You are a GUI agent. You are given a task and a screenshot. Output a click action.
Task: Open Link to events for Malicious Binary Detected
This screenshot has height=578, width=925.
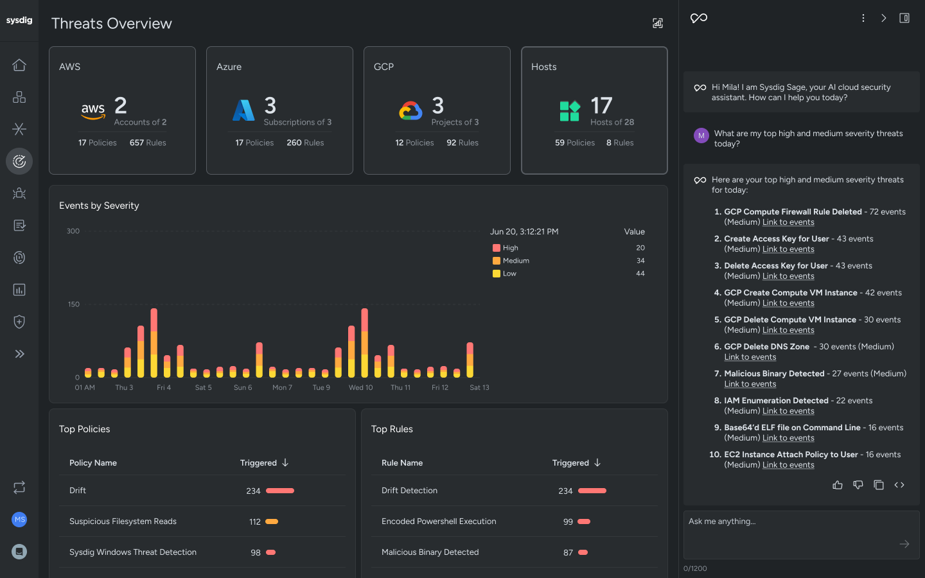(x=750, y=384)
